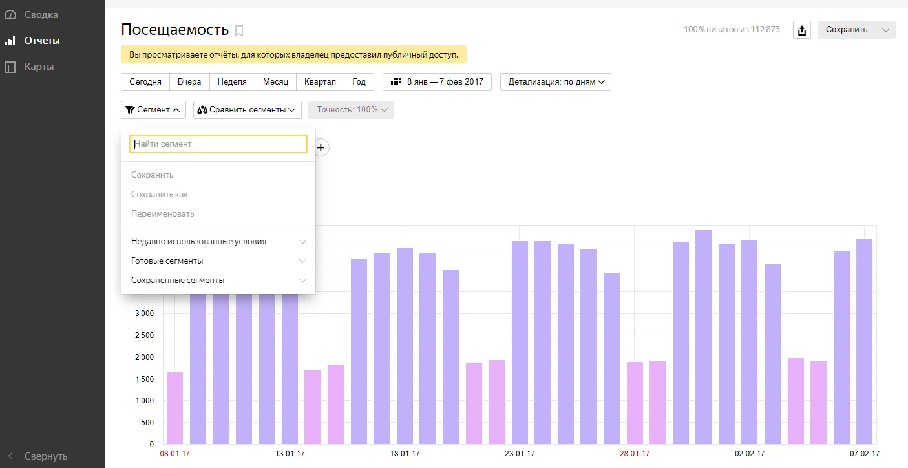Image resolution: width=908 pixels, height=468 pixels.
Task: Open the arrow next to top Сохранить button
Action: [x=885, y=30]
